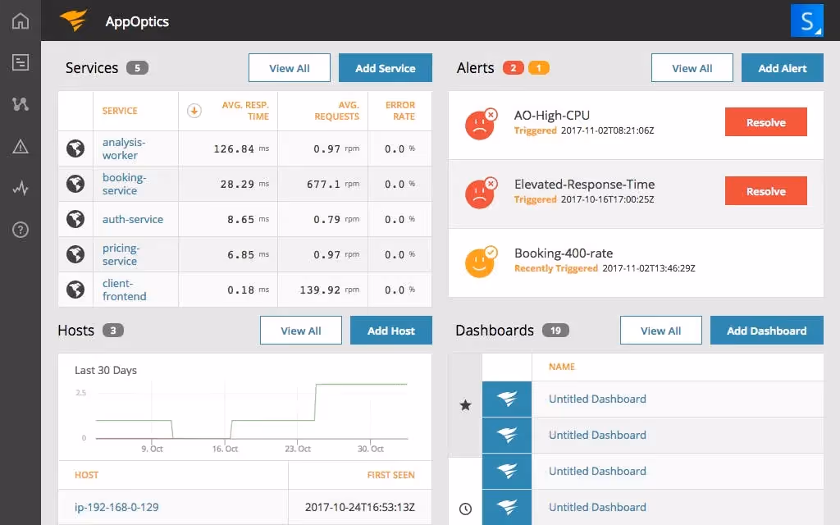Screen dimensions: 840x525
Task: Open host ip-192-168-0-129
Action: pyautogui.click(x=116, y=507)
